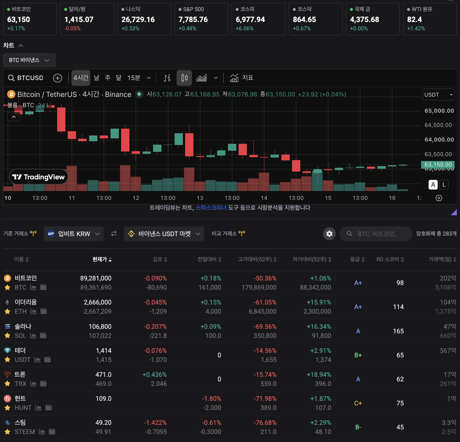Open the 업비트 KRW base exchange dropdown

point(74,234)
